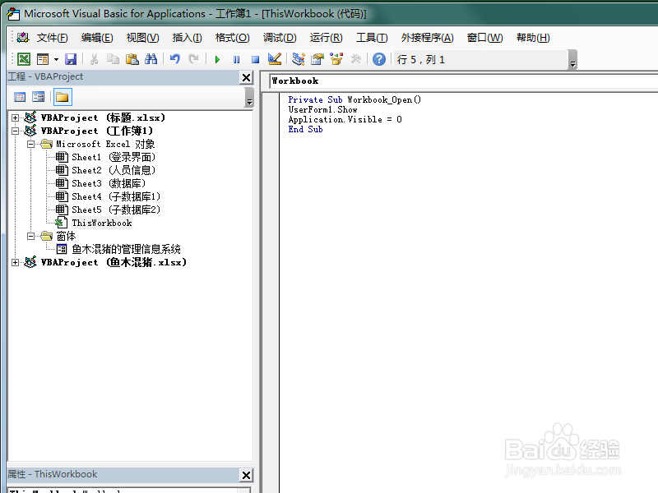Open the Insert UserForm dropdown arrow
Viewport: 658px width, 493px height.
56,59
